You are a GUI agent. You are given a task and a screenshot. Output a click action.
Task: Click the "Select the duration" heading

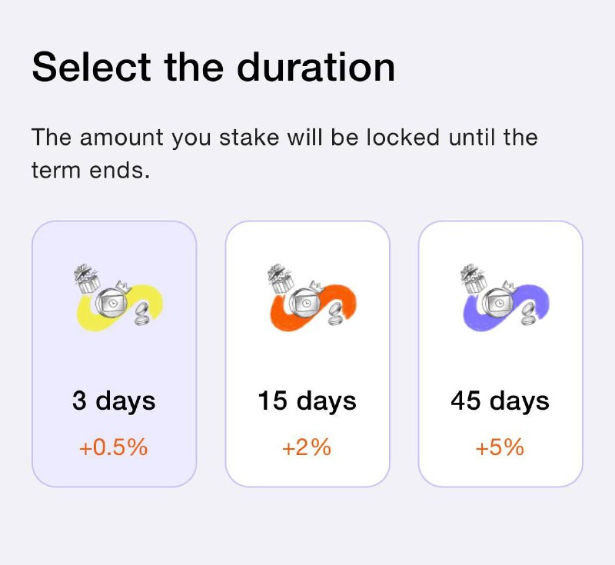click(x=214, y=68)
